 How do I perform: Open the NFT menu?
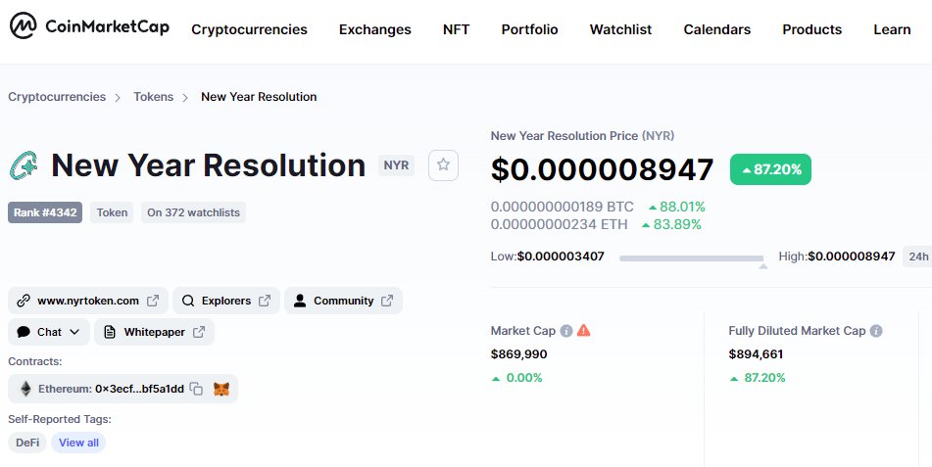pyautogui.click(x=456, y=29)
